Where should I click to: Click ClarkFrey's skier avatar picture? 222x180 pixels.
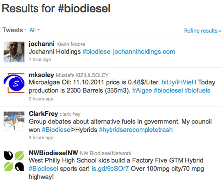[14, 122]
